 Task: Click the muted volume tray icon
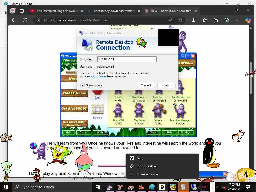(223, 187)
